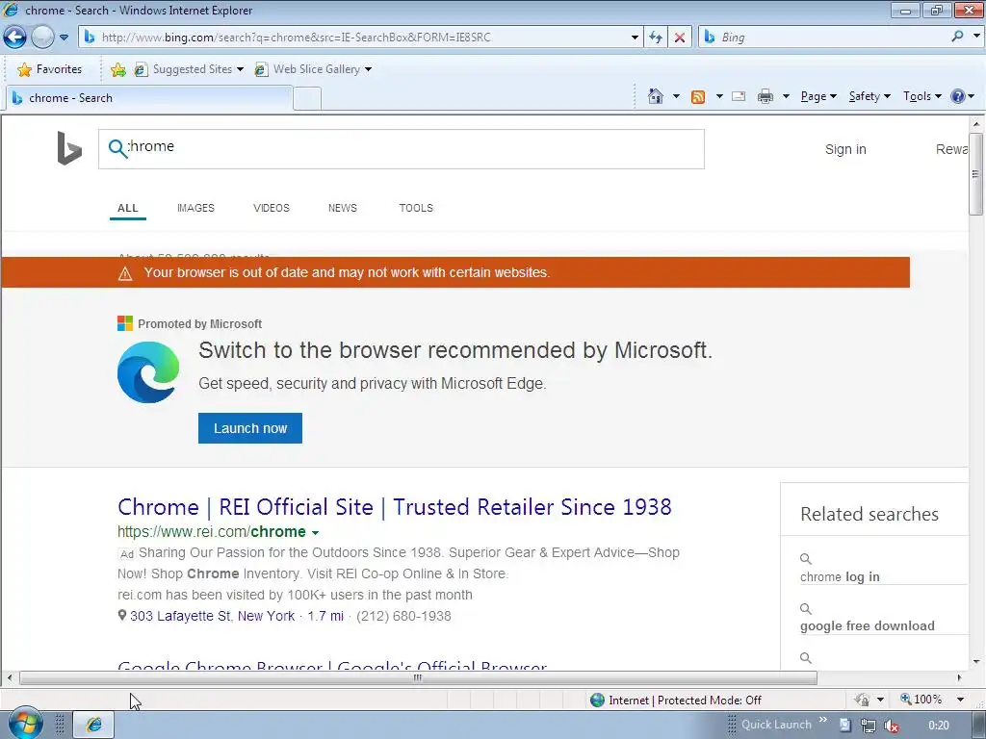
Task: Click the Bing logo on the page
Action: [69, 148]
